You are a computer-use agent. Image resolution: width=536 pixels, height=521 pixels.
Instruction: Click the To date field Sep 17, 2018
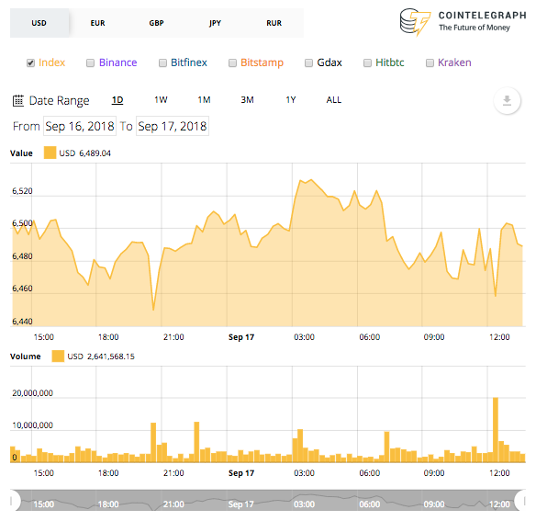pos(173,126)
